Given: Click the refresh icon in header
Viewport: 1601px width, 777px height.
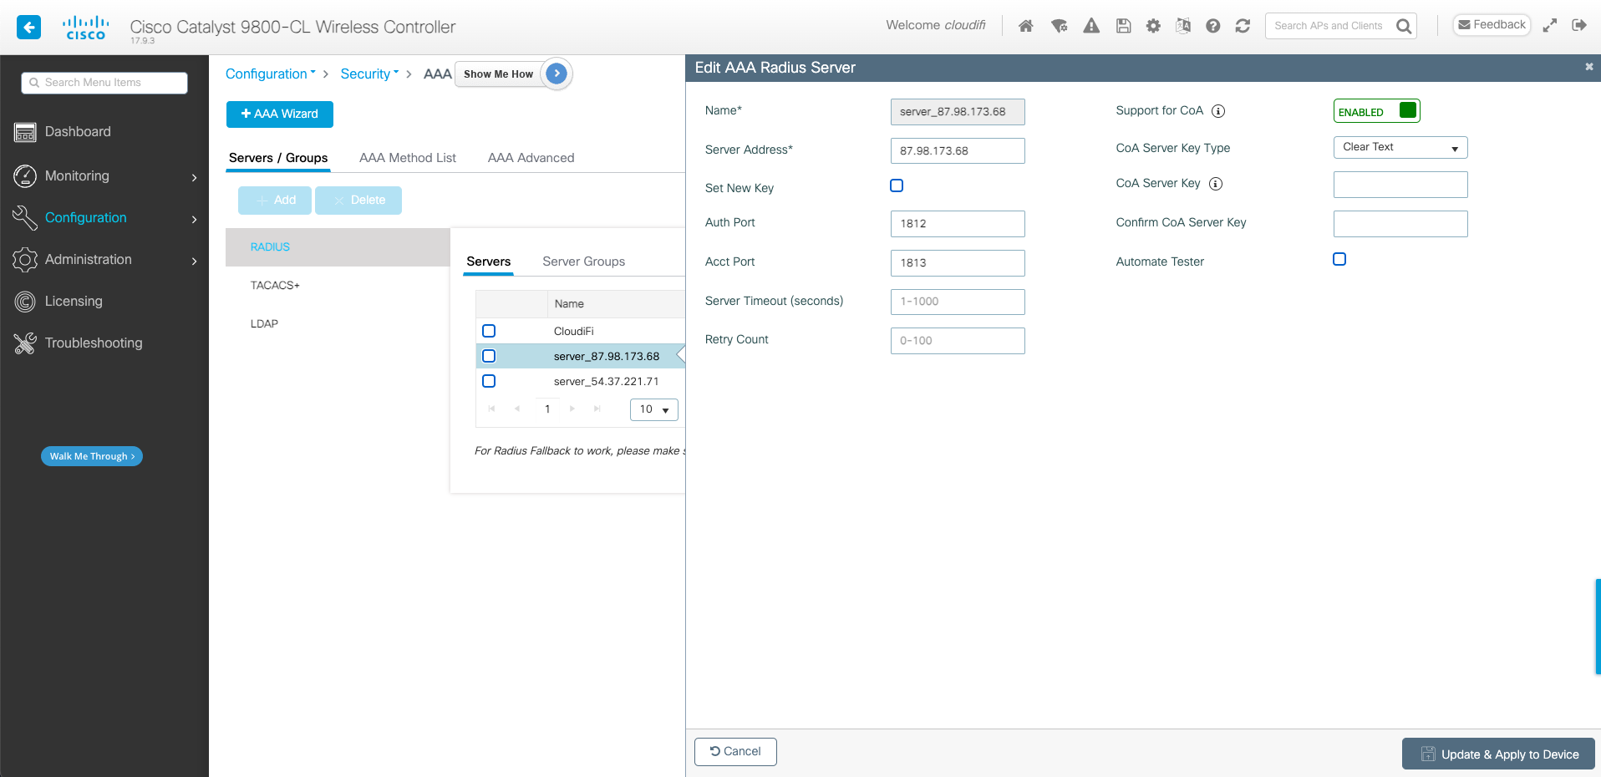Looking at the screenshot, I should 1243,26.
